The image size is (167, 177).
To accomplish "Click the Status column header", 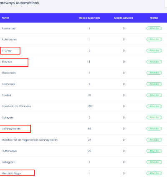I will [154, 18].
